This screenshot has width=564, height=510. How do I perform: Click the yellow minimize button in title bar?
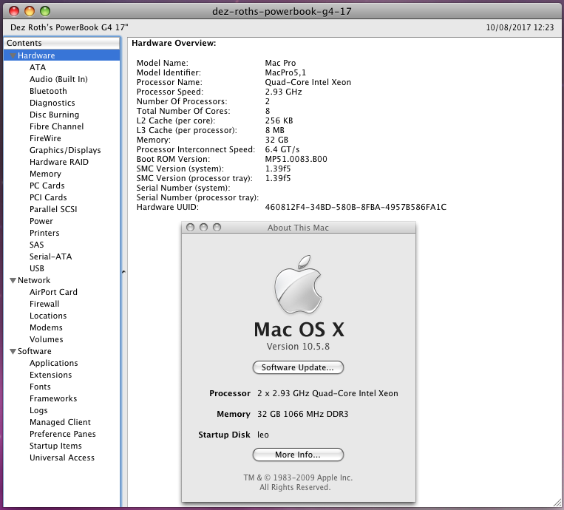click(30, 12)
